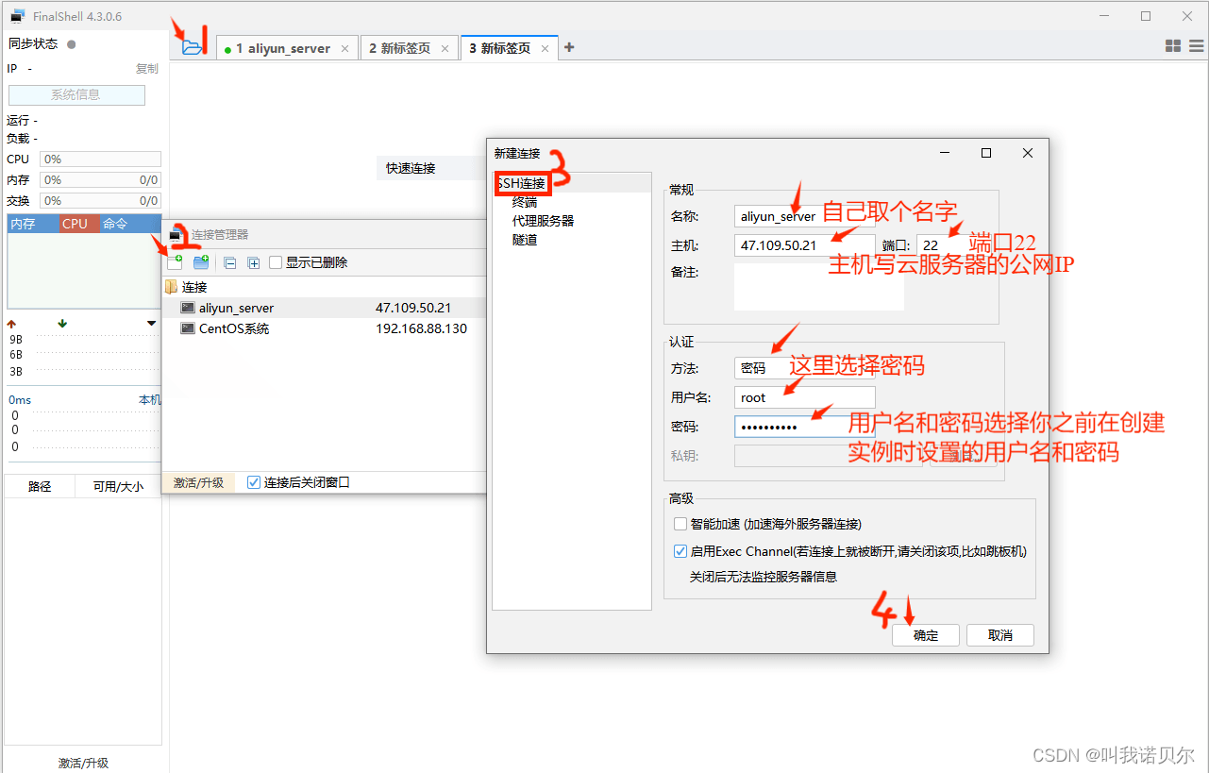Click the 同步状态 gray indicator dot
The width and height of the screenshot is (1209, 773).
coord(72,43)
